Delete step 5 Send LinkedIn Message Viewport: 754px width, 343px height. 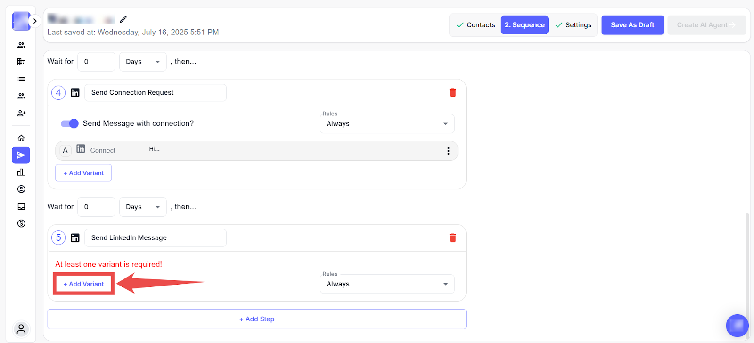click(x=452, y=238)
